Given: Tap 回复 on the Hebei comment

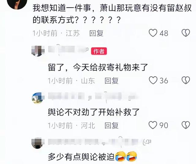Looking at the screenshot, I should [111, 125].
